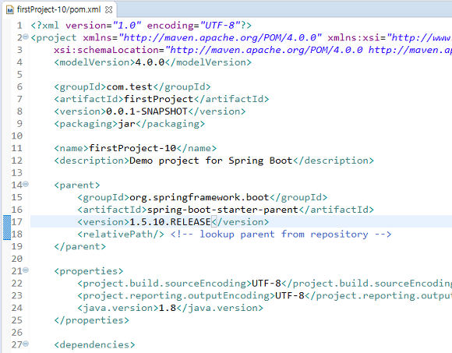Screen dimensions: 452x353
Task: Click the comment lookup parent from repository
Action: point(281,235)
